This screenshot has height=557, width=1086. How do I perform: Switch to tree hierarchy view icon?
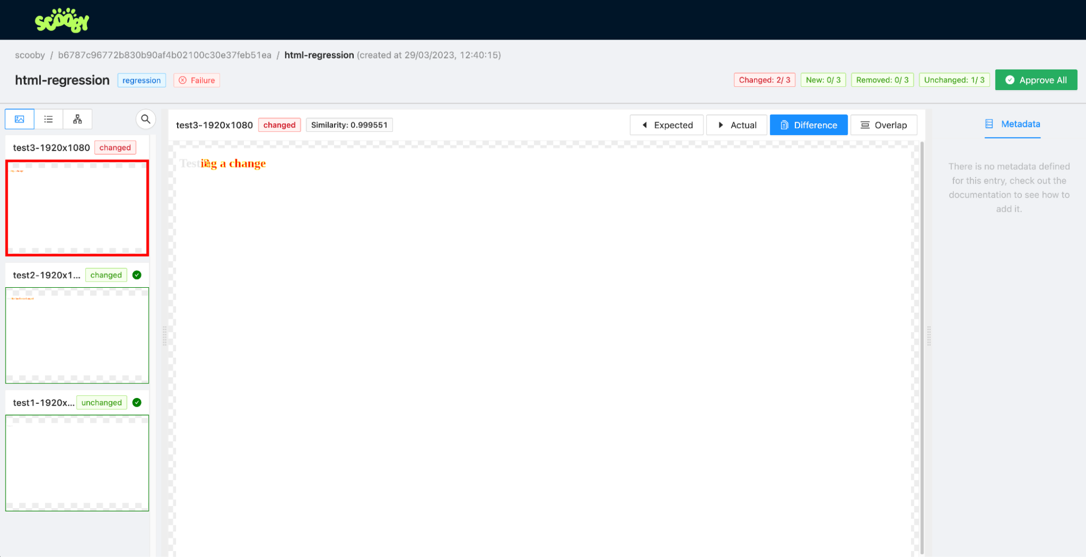77,119
